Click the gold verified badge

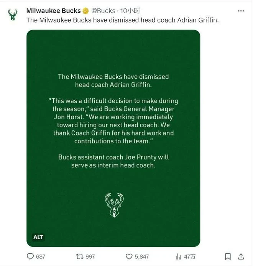[x=86, y=11]
